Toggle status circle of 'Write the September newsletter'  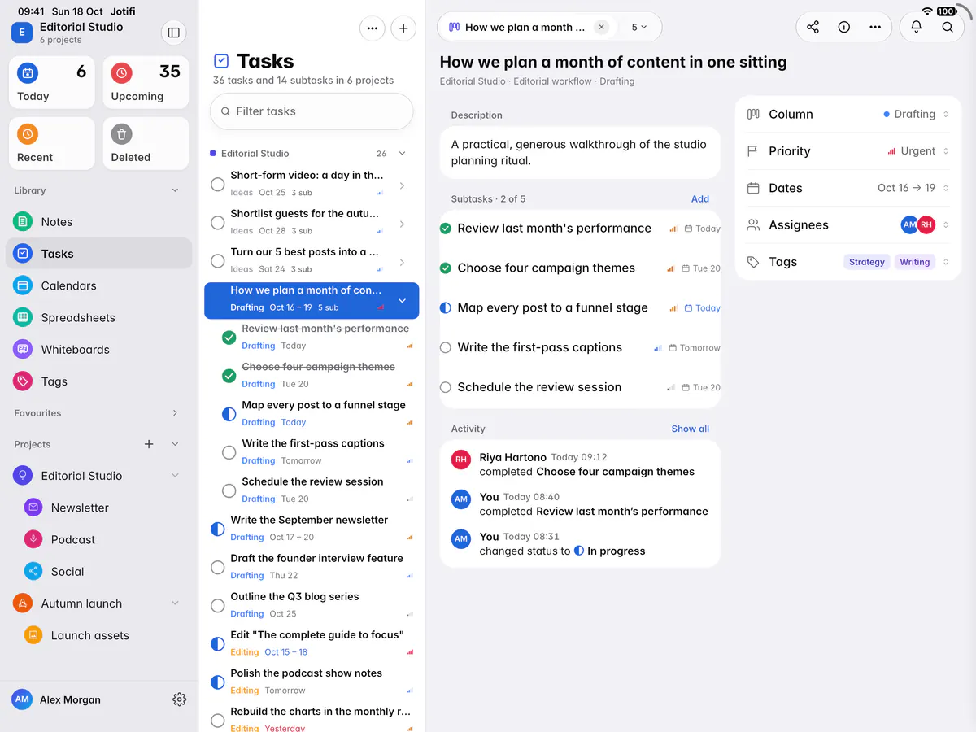point(217,529)
